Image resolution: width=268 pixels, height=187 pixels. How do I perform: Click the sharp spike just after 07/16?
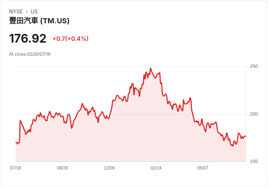(20, 121)
